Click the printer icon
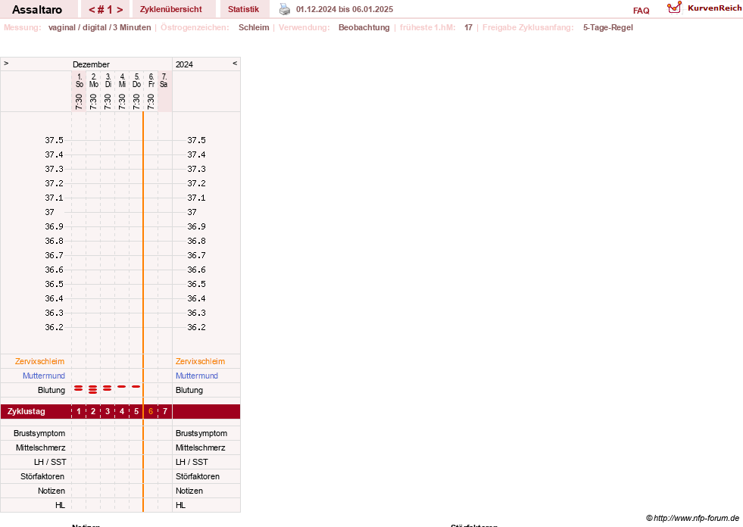This screenshot has height=527, width=743. 284,9
